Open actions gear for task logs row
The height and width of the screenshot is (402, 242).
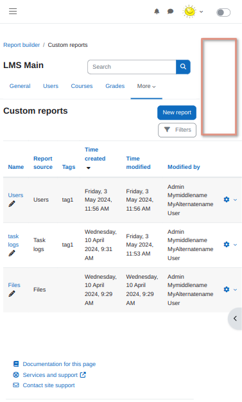pos(227,244)
